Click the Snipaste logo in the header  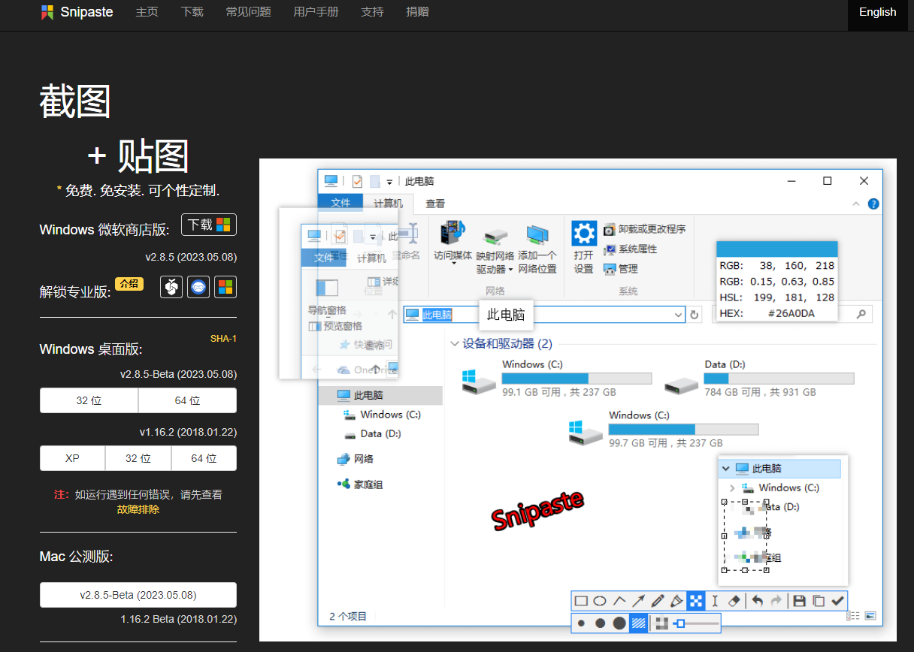(x=76, y=12)
